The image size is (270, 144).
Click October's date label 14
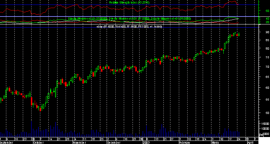coord(50,139)
